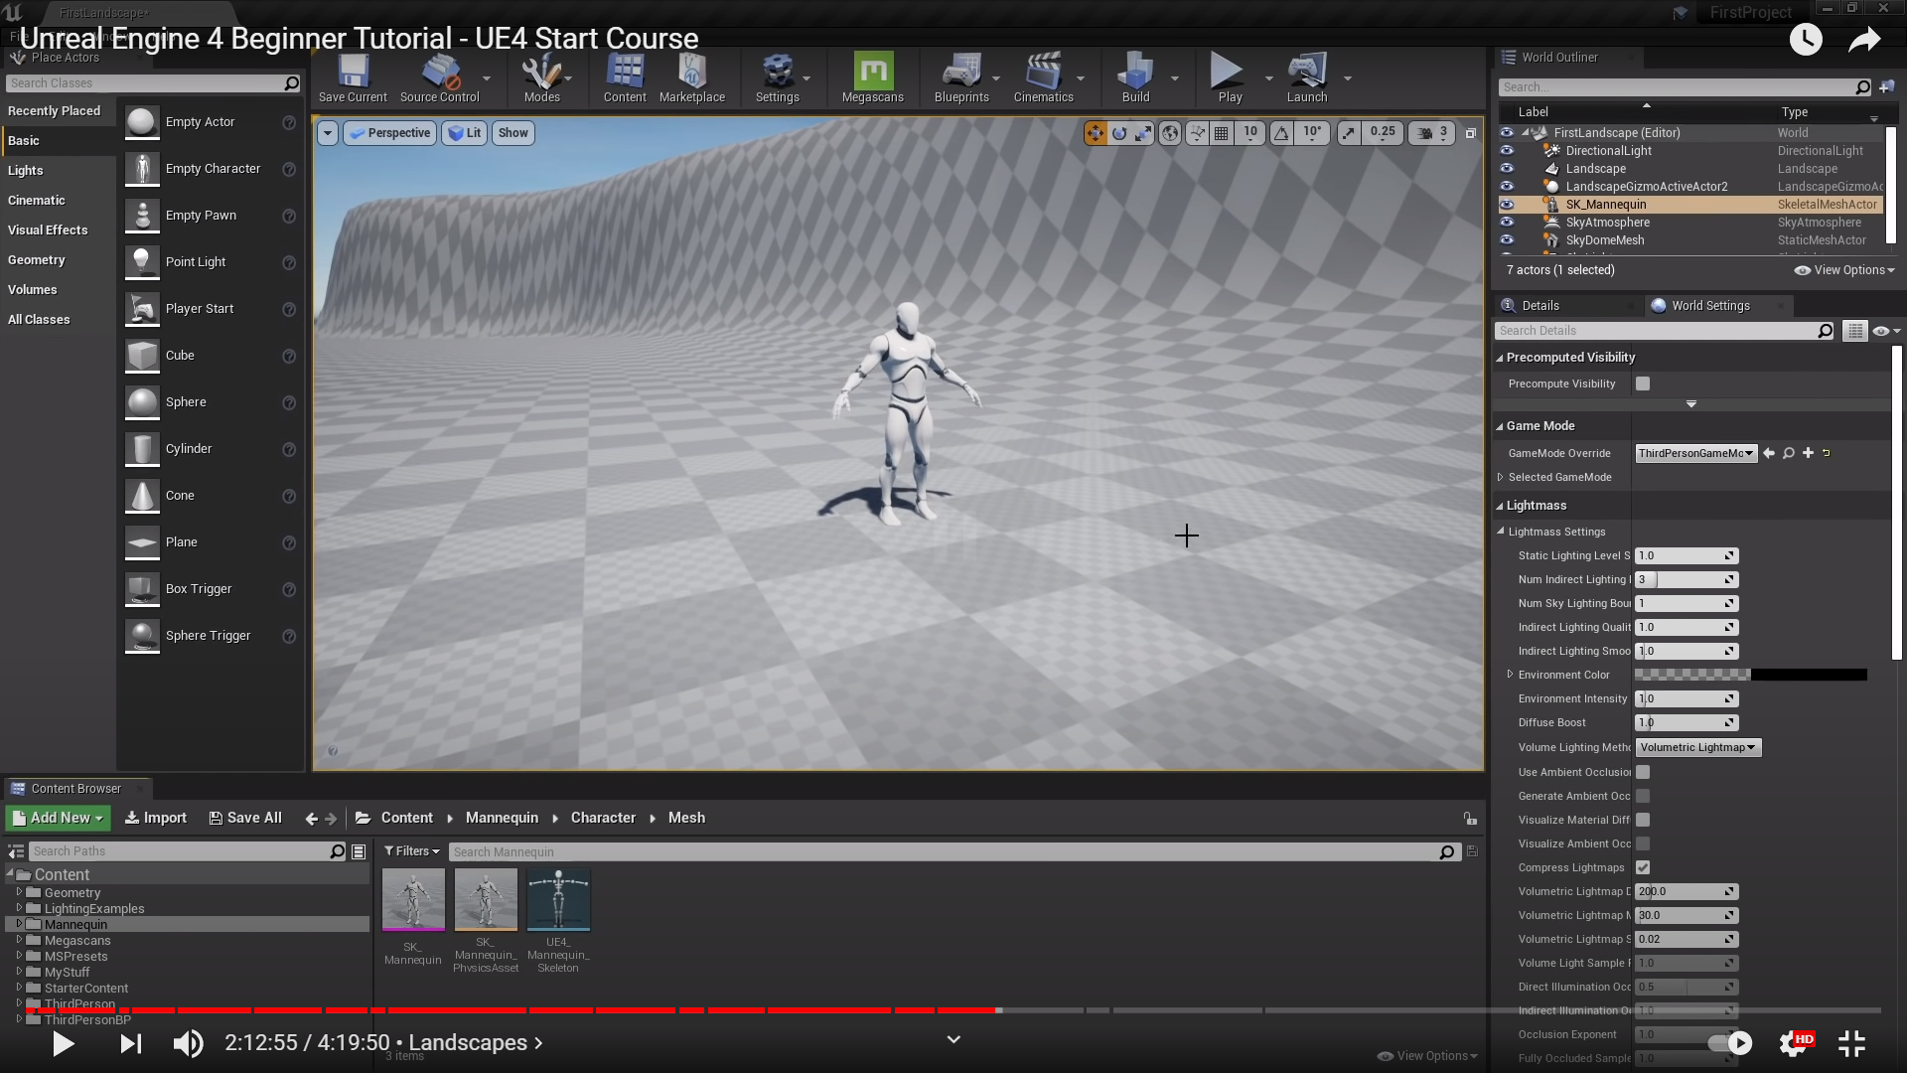Open Source Control from the toolbar
Viewport: 1907px width, 1073px height.
coord(440,77)
